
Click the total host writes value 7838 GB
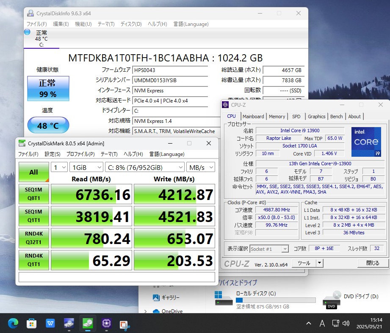coord(284,80)
